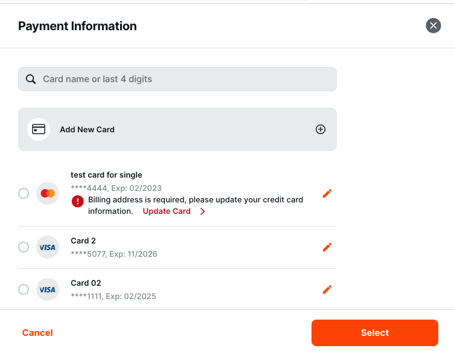Focus the card name or last 4 digits field

coord(177,79)
